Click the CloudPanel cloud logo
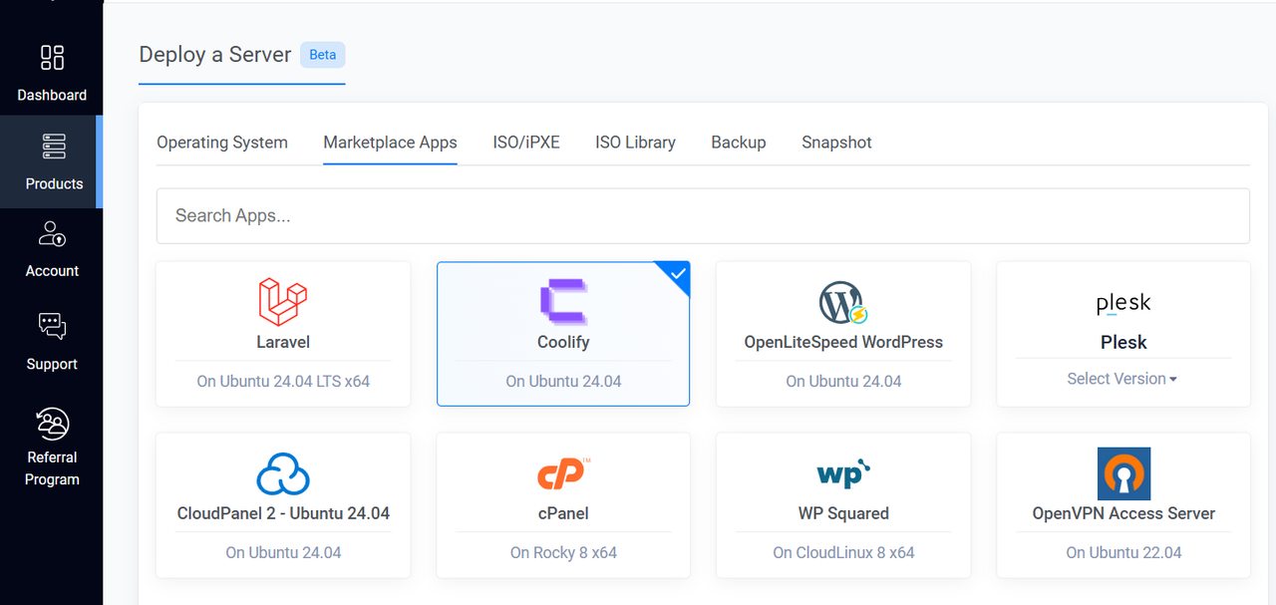This screenshot has height=605, width=1276. (x=283, y=474)
